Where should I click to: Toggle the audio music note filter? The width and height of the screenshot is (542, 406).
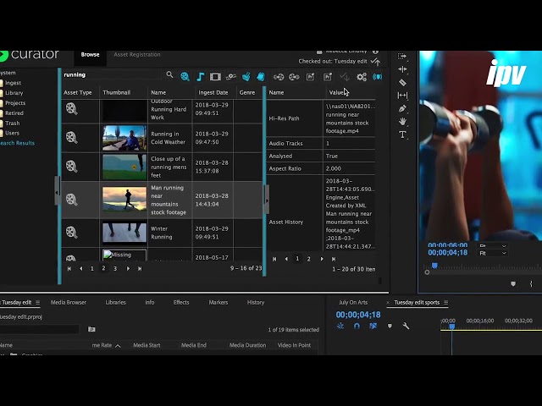coord(200,77)
